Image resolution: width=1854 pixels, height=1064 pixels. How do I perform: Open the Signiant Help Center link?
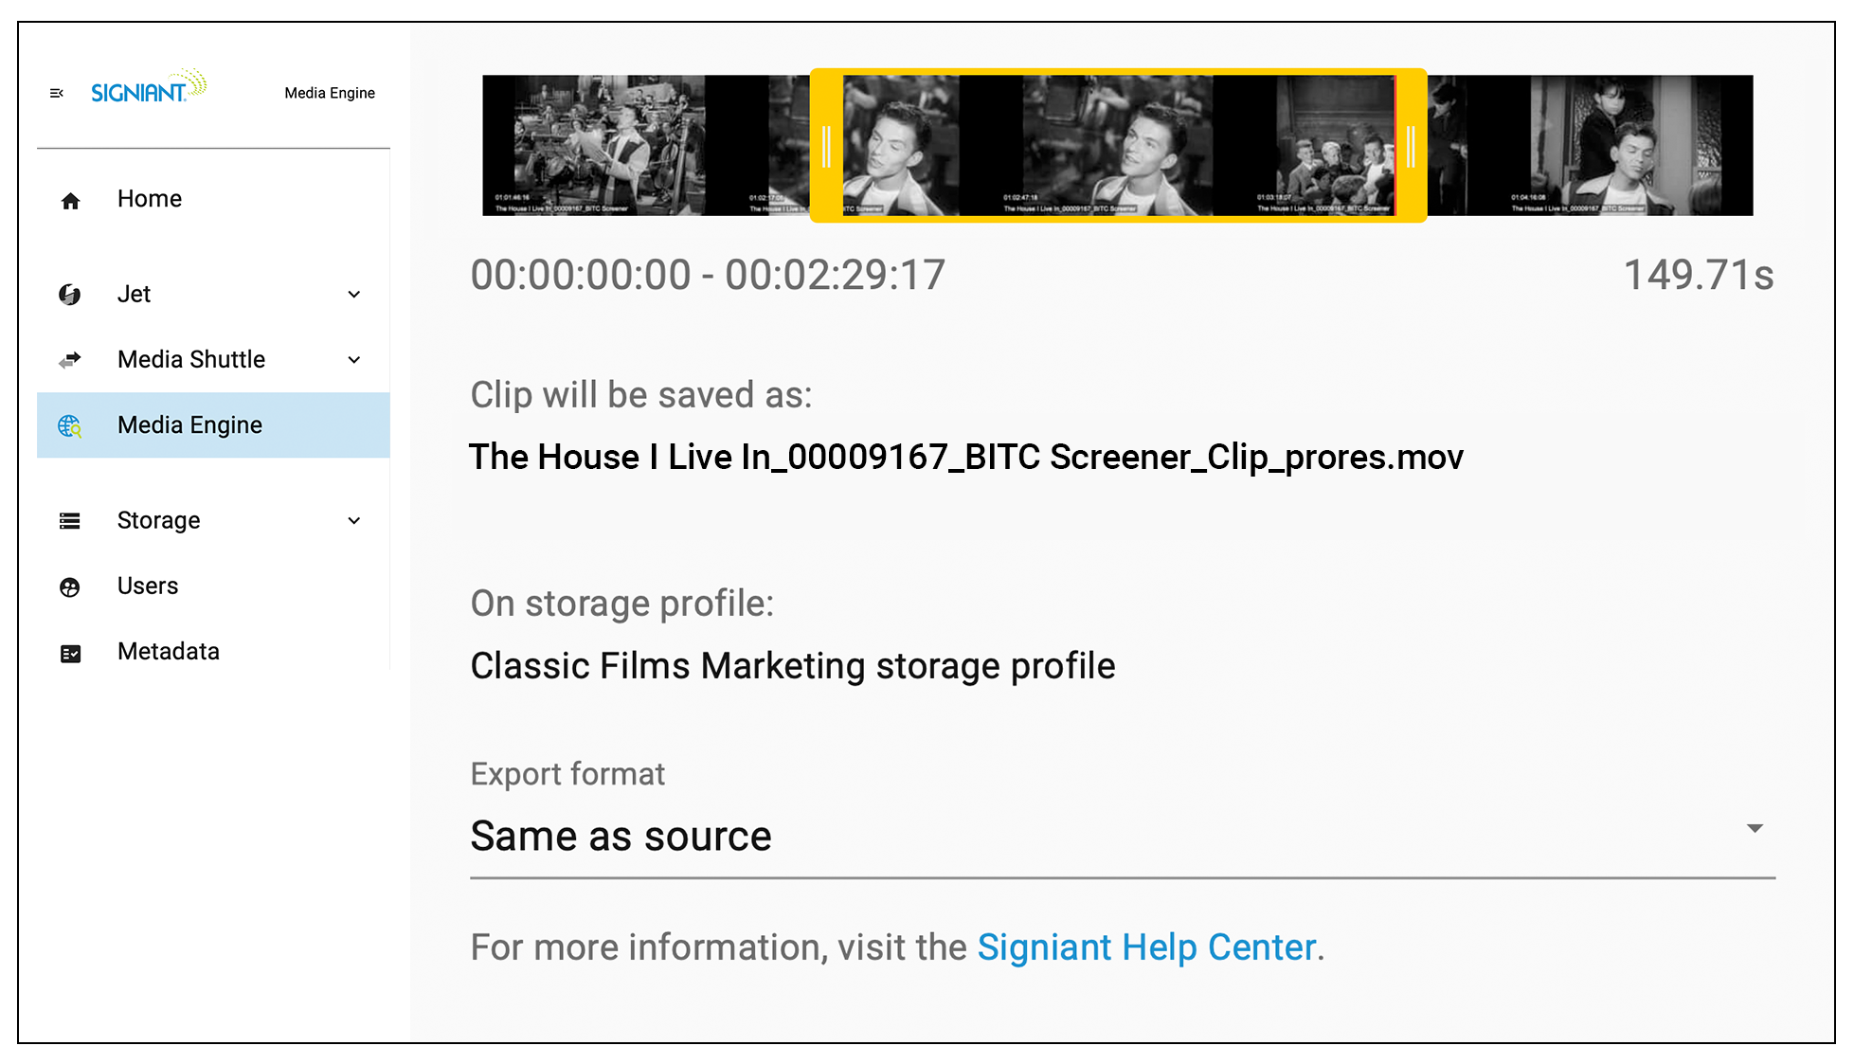click(x=1146, y=947)
